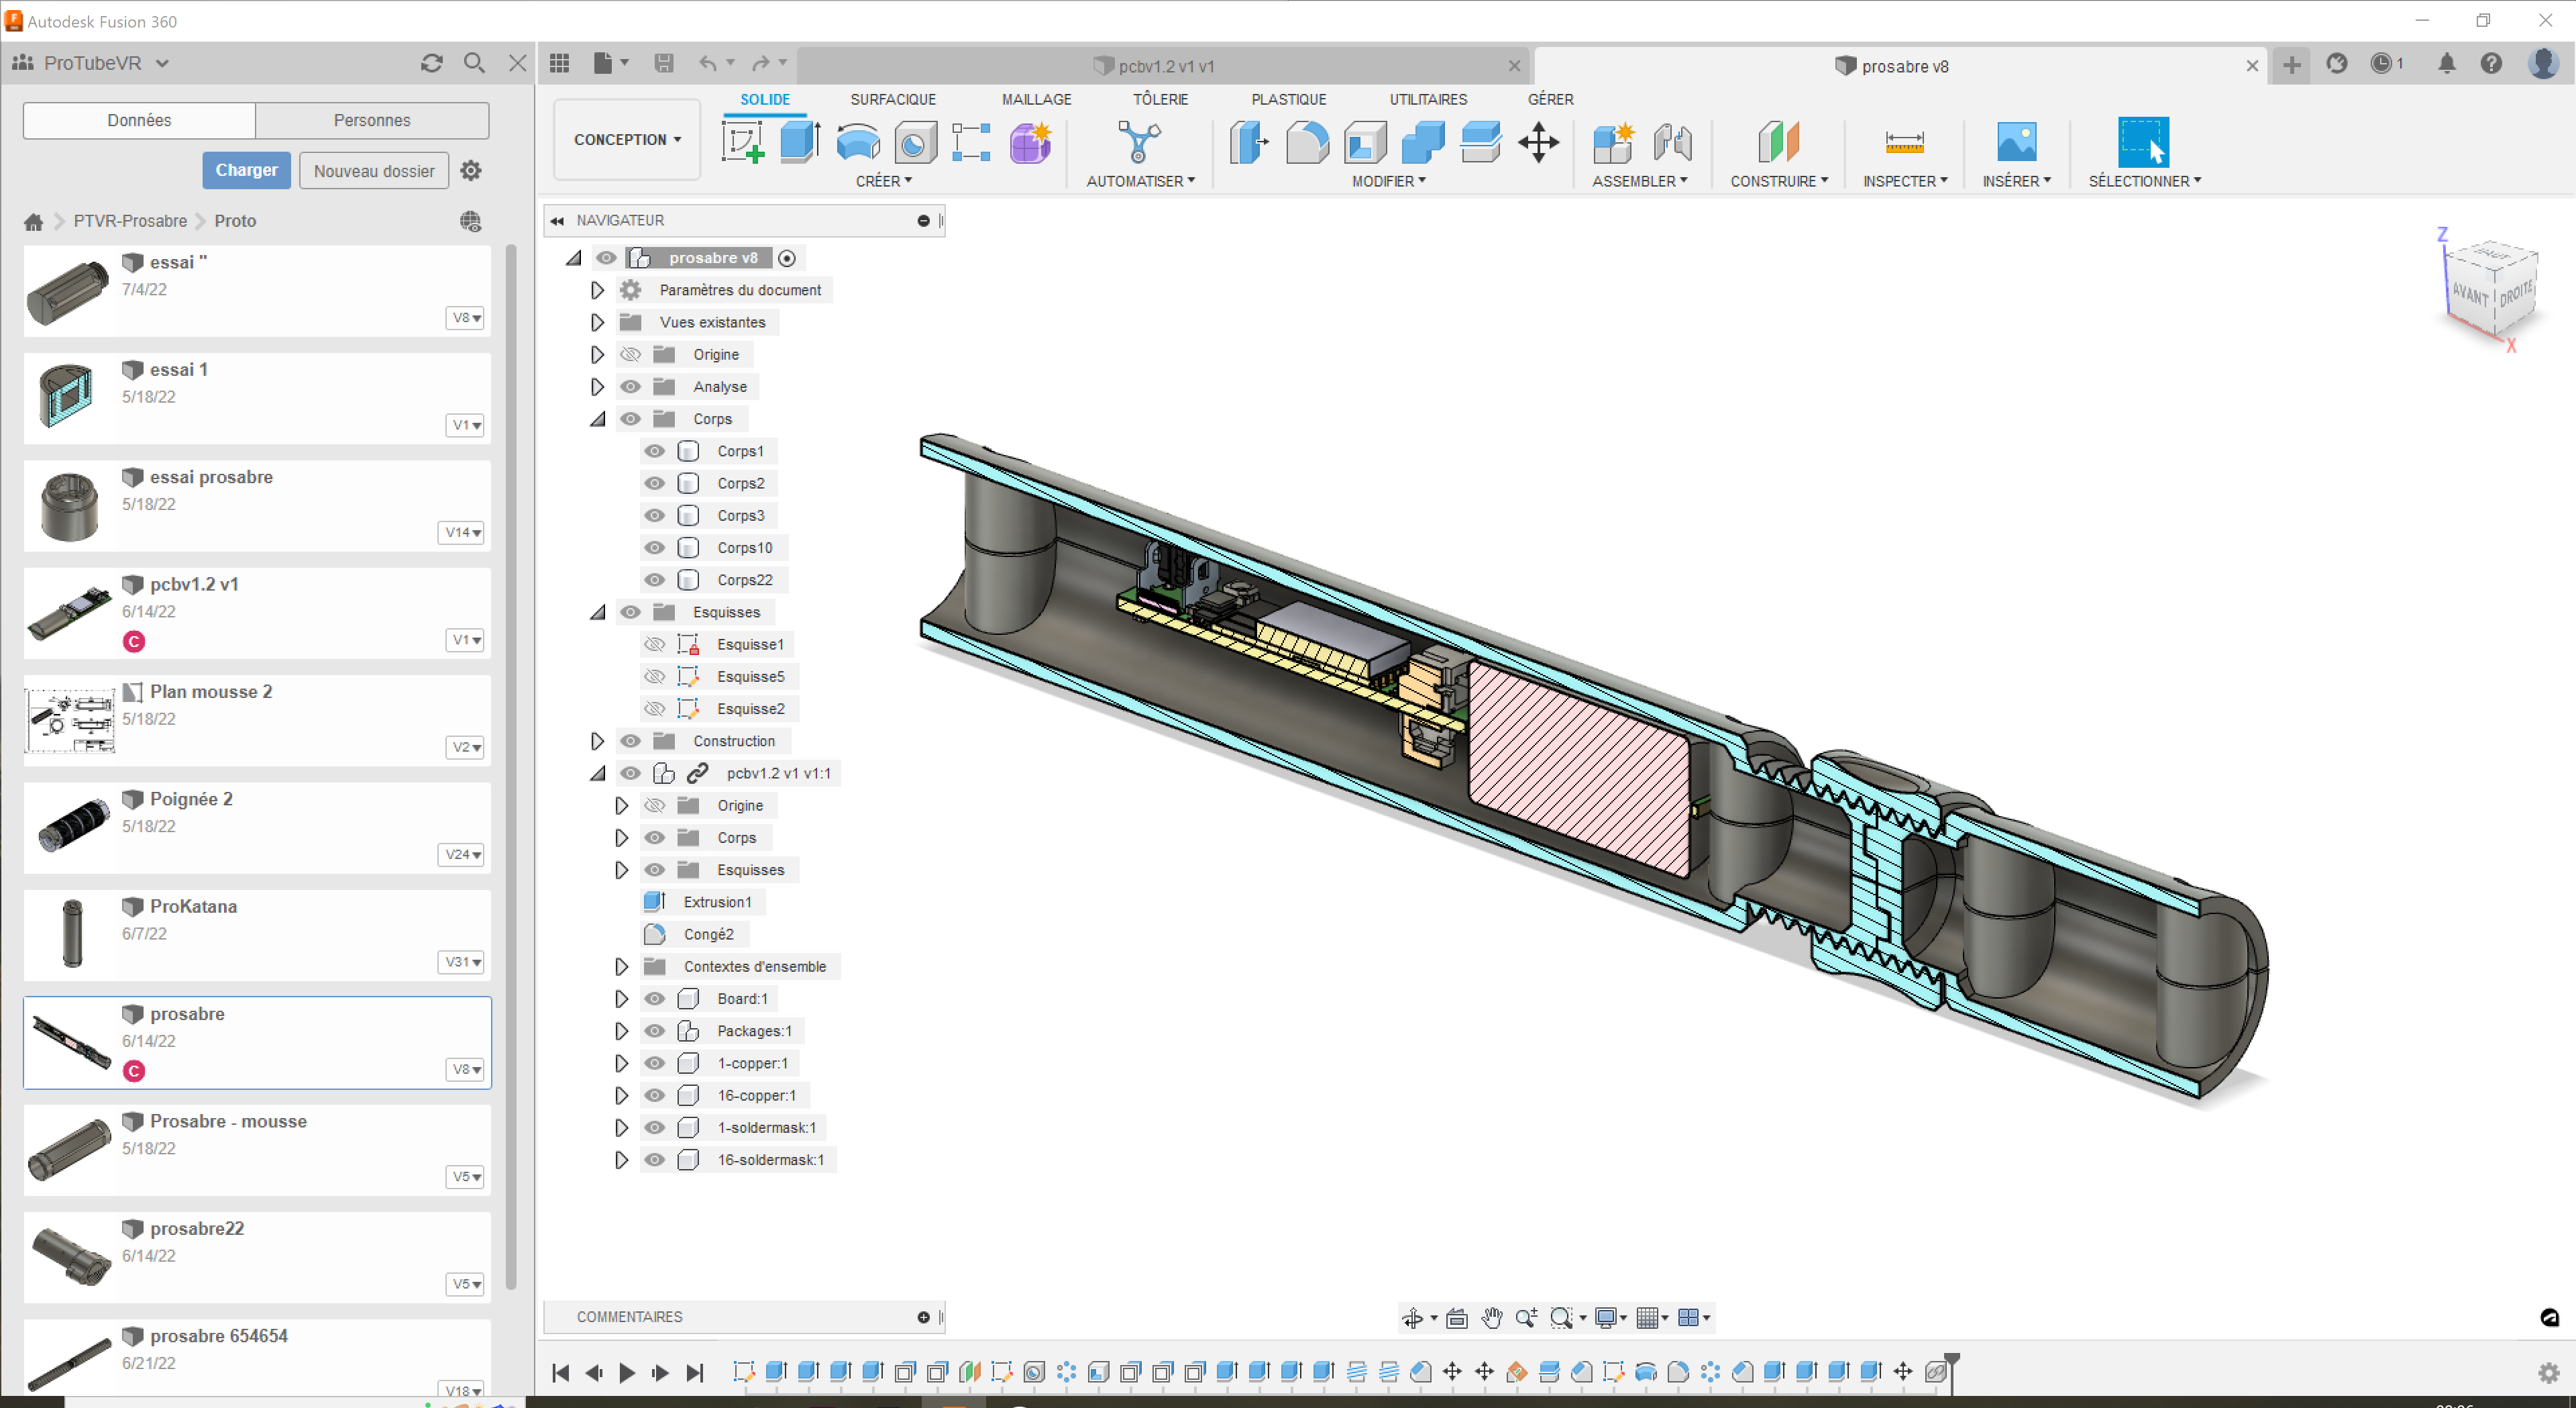The image size is (2576, 1408).
Task: Select the Create Sketch tool
Action: coord(743,141)
